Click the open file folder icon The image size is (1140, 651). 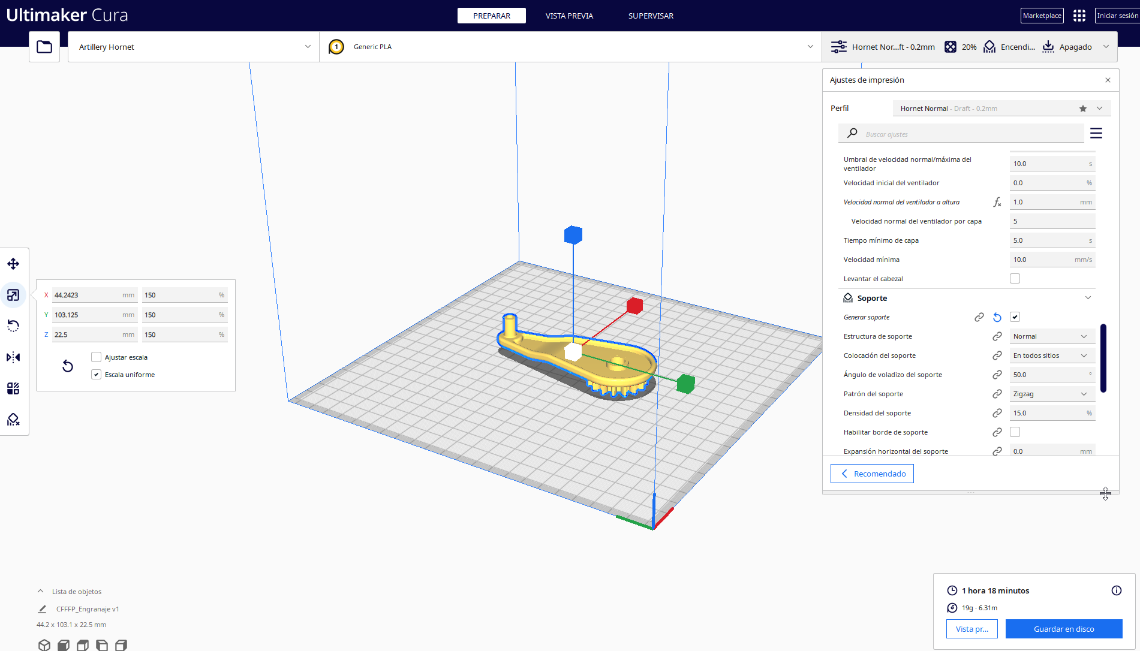44,47
